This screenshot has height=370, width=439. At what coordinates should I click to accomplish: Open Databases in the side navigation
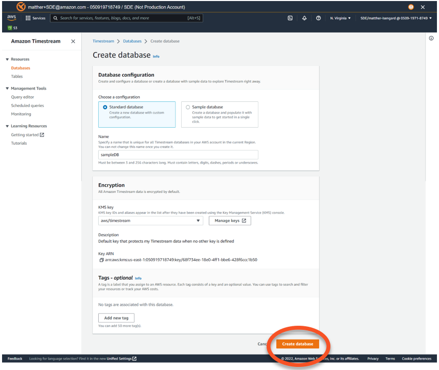pyautogui.click(x=21, y=68)
